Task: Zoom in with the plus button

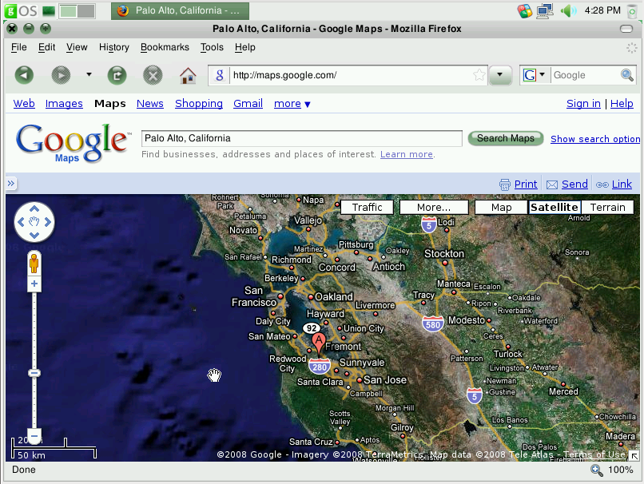Action: tap(34, 284)
